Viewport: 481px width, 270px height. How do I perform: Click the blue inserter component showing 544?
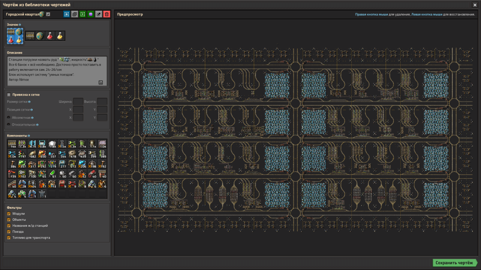pos(62,154)
